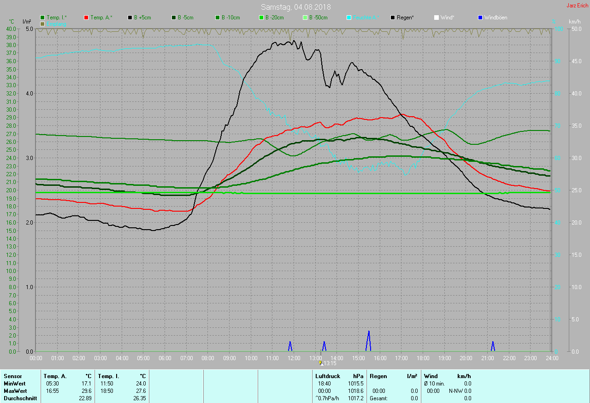Viewport: 590px width, 403px height.
Task: Click the red Temp. A. legend square
Action: pos(86,18)
